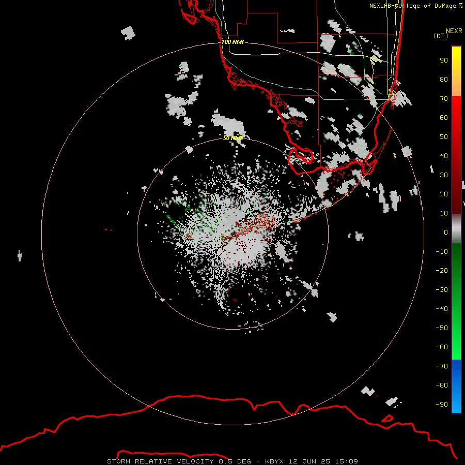
Task: Click the -80 value on the velocity scale
Action: click(442, 385)
